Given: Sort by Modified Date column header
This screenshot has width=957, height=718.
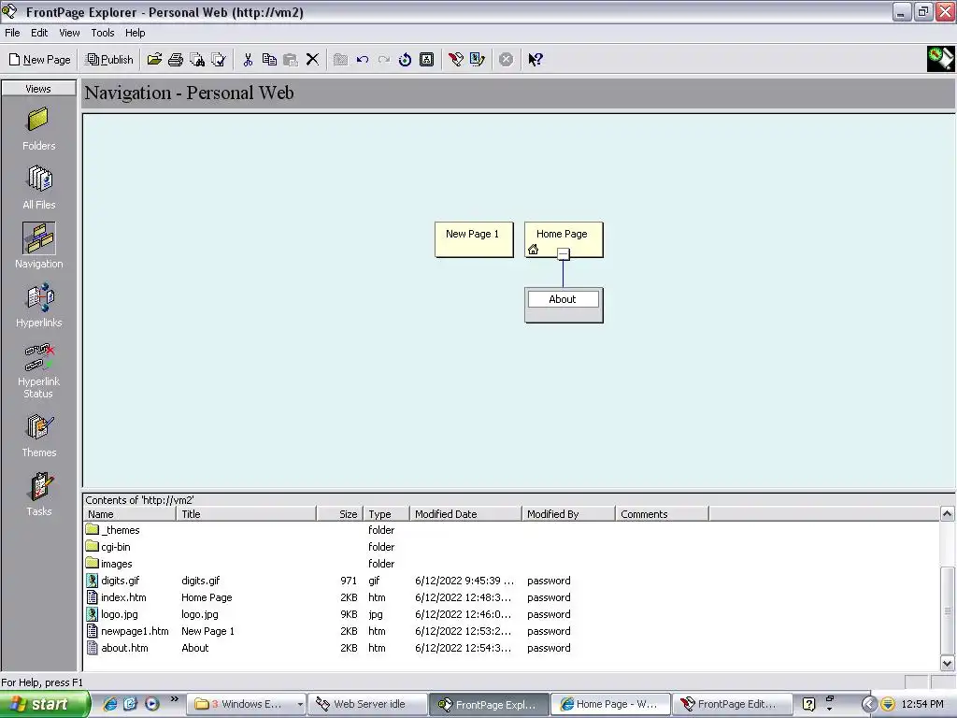Looking at the screenshot, I should pos(465,514).
